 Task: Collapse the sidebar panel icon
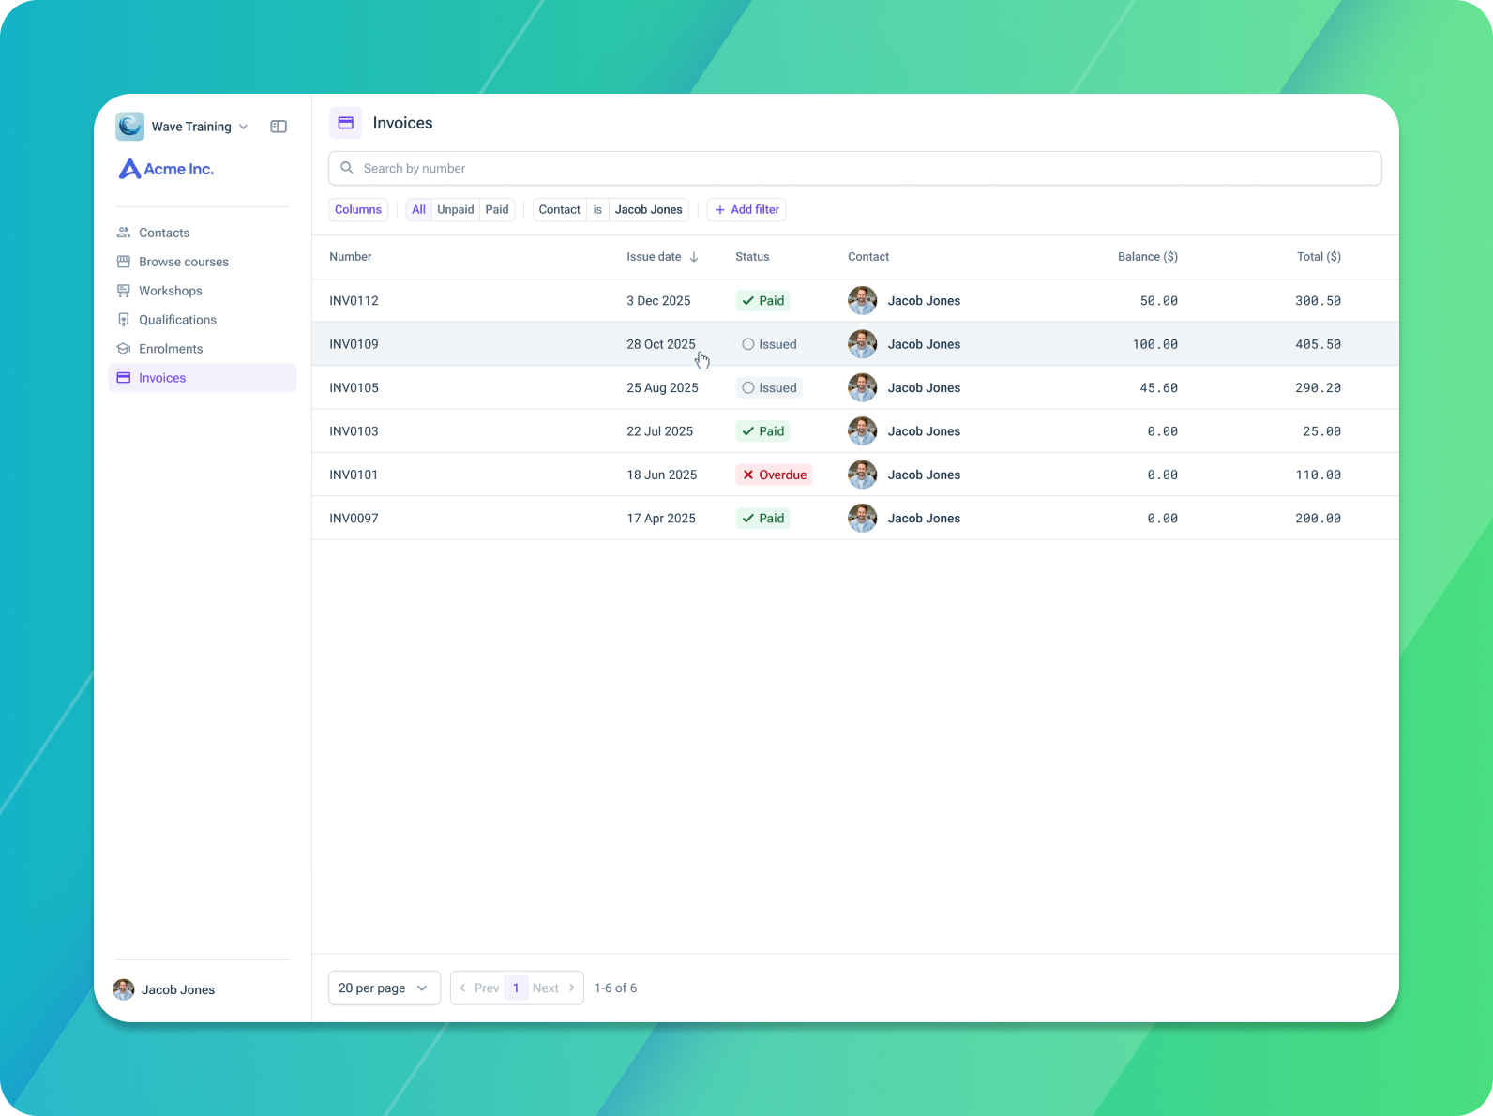[279, 127]
